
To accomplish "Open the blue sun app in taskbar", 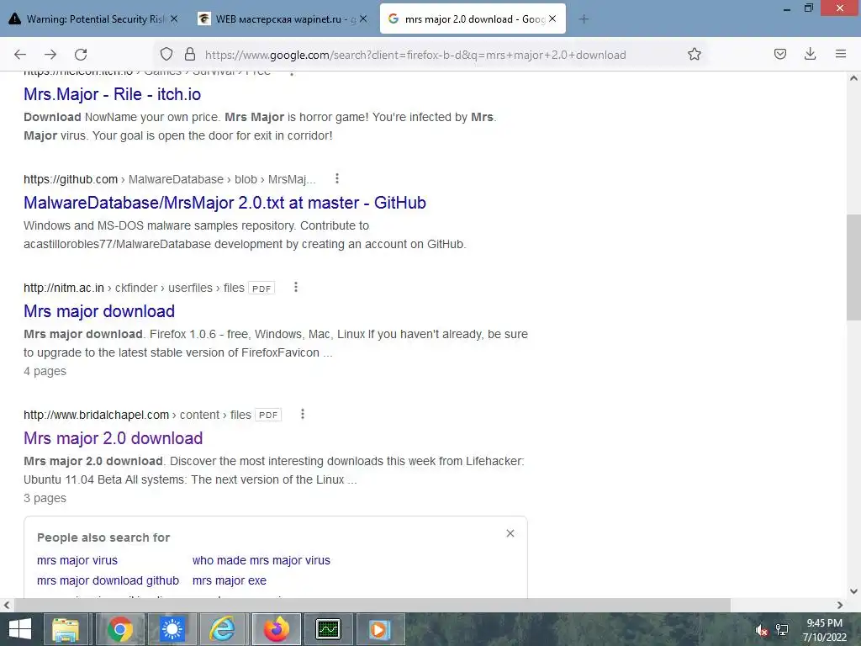I will (172, 629).
